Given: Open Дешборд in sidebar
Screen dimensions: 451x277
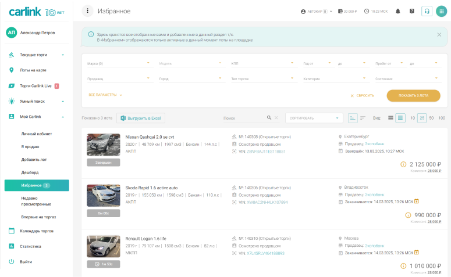Looking at the screenshot, I should coord(30,172).
